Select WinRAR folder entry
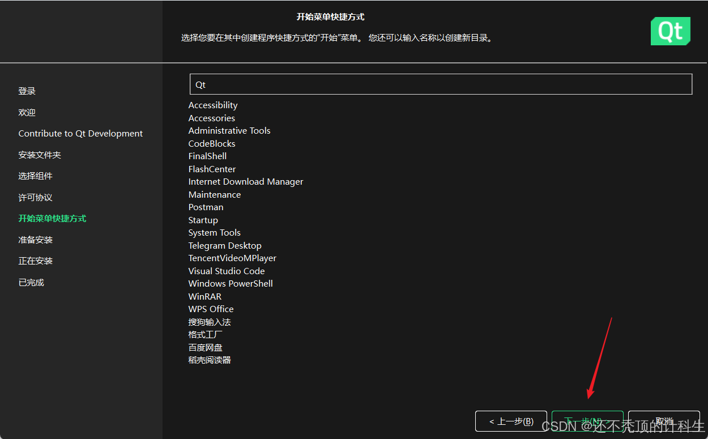The height and width of the screenshot is (439, 708). pyautogui.click(x=205, y=297)
